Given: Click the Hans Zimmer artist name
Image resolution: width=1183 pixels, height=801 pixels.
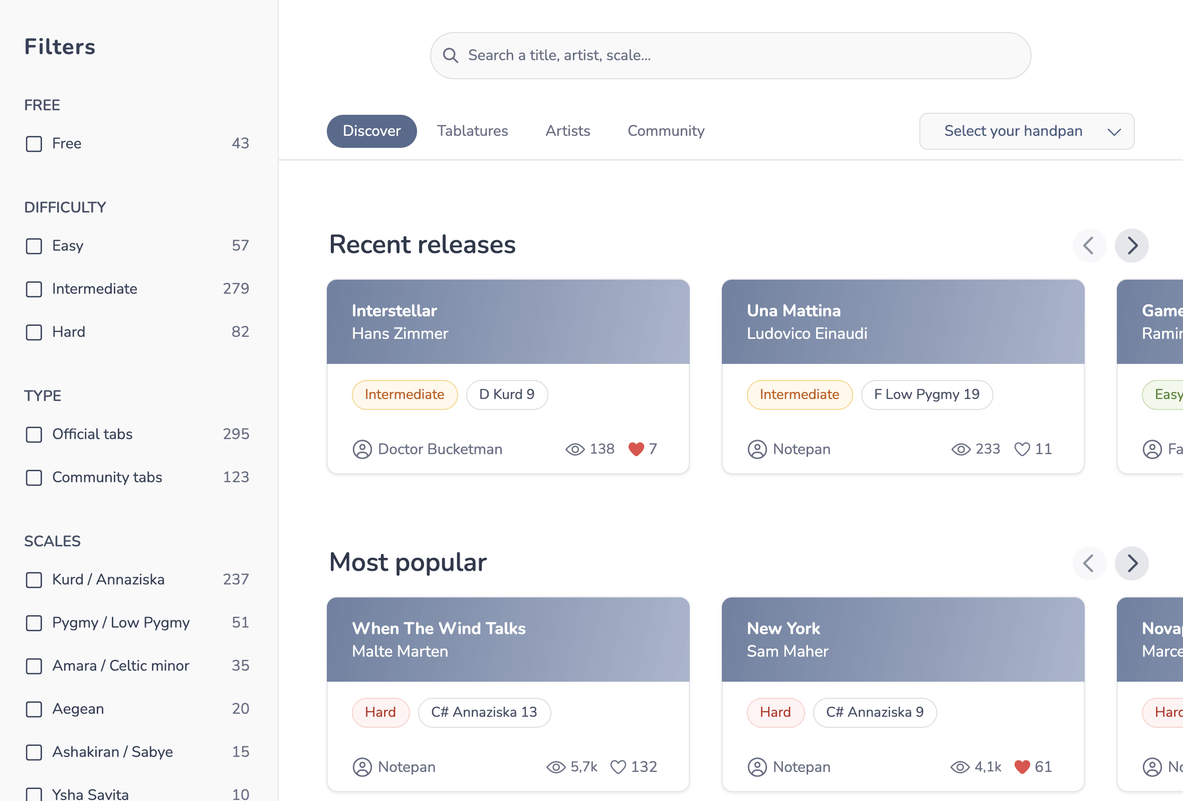Looking at the screenshot, I should 400,334.
